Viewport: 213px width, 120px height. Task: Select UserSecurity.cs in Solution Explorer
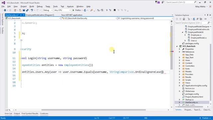[191, 102]
